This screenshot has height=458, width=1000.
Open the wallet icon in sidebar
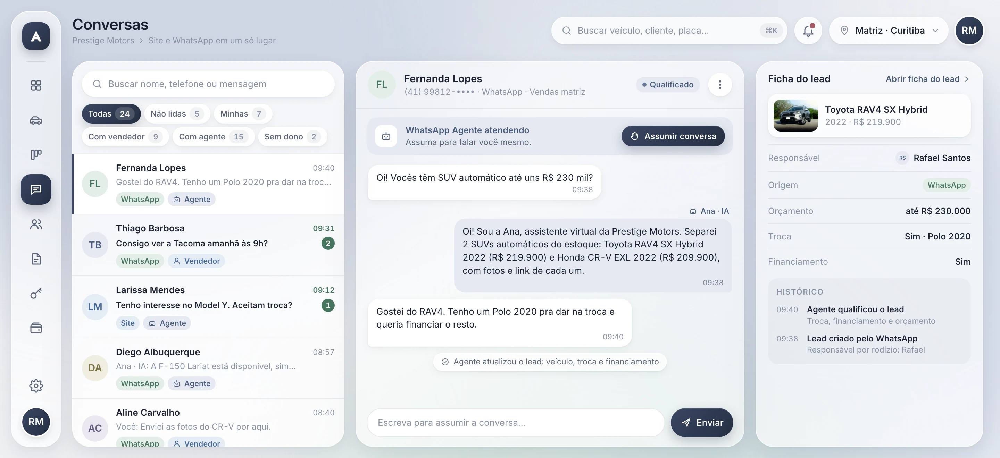[x=36, y=328]
